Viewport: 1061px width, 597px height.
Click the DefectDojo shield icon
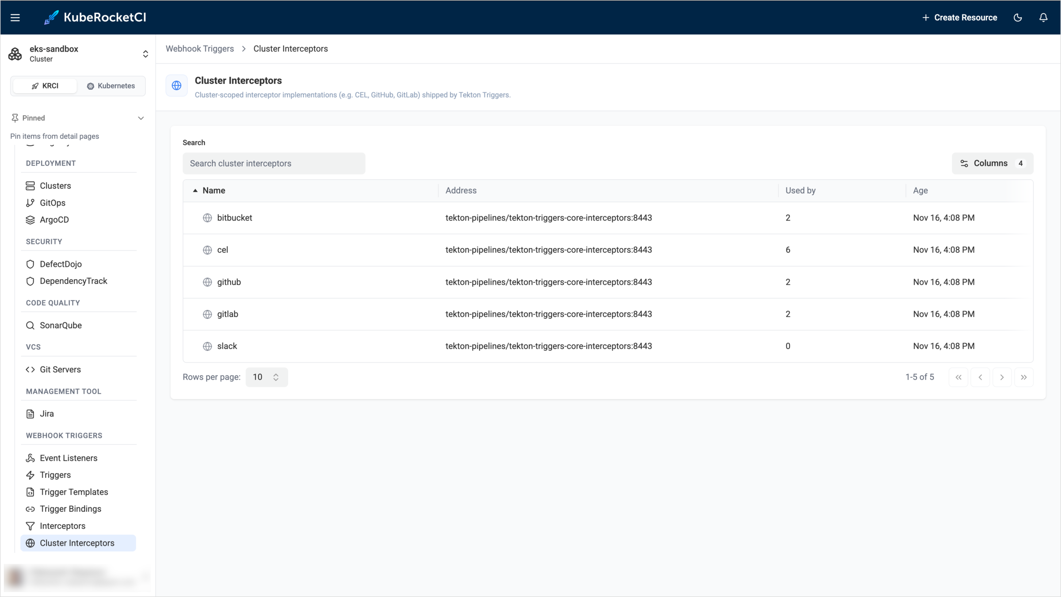tap(30, 264)
